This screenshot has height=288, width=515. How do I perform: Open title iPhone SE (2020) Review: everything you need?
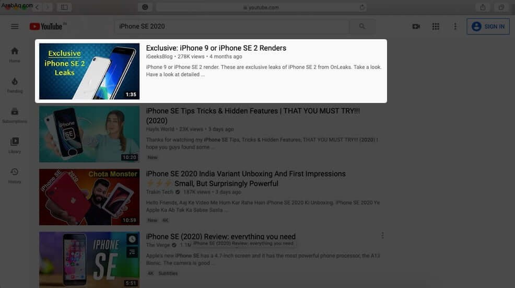tap(221, 237)
